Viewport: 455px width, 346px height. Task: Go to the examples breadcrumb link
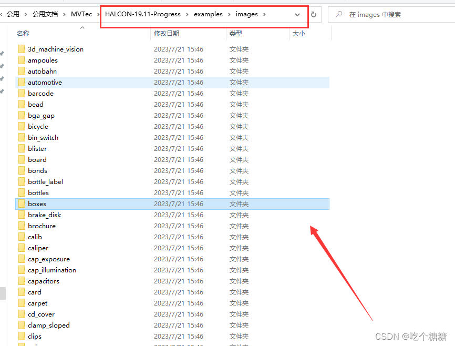208,14
